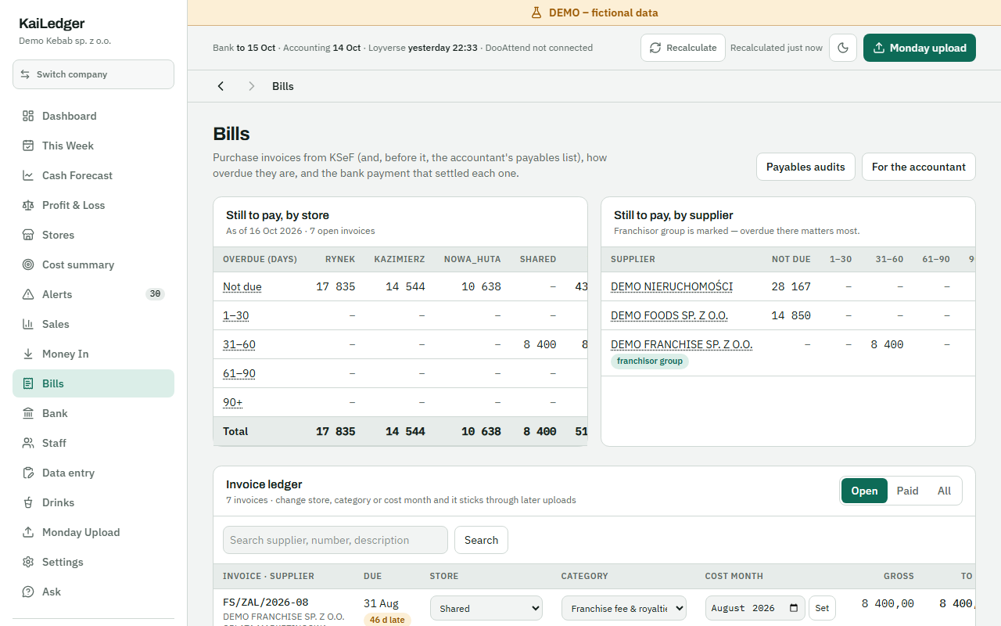Click the 31–60 overdue days row link
Image resolution: width=1001 pixels, height=626 pixels.
[239, 344]
